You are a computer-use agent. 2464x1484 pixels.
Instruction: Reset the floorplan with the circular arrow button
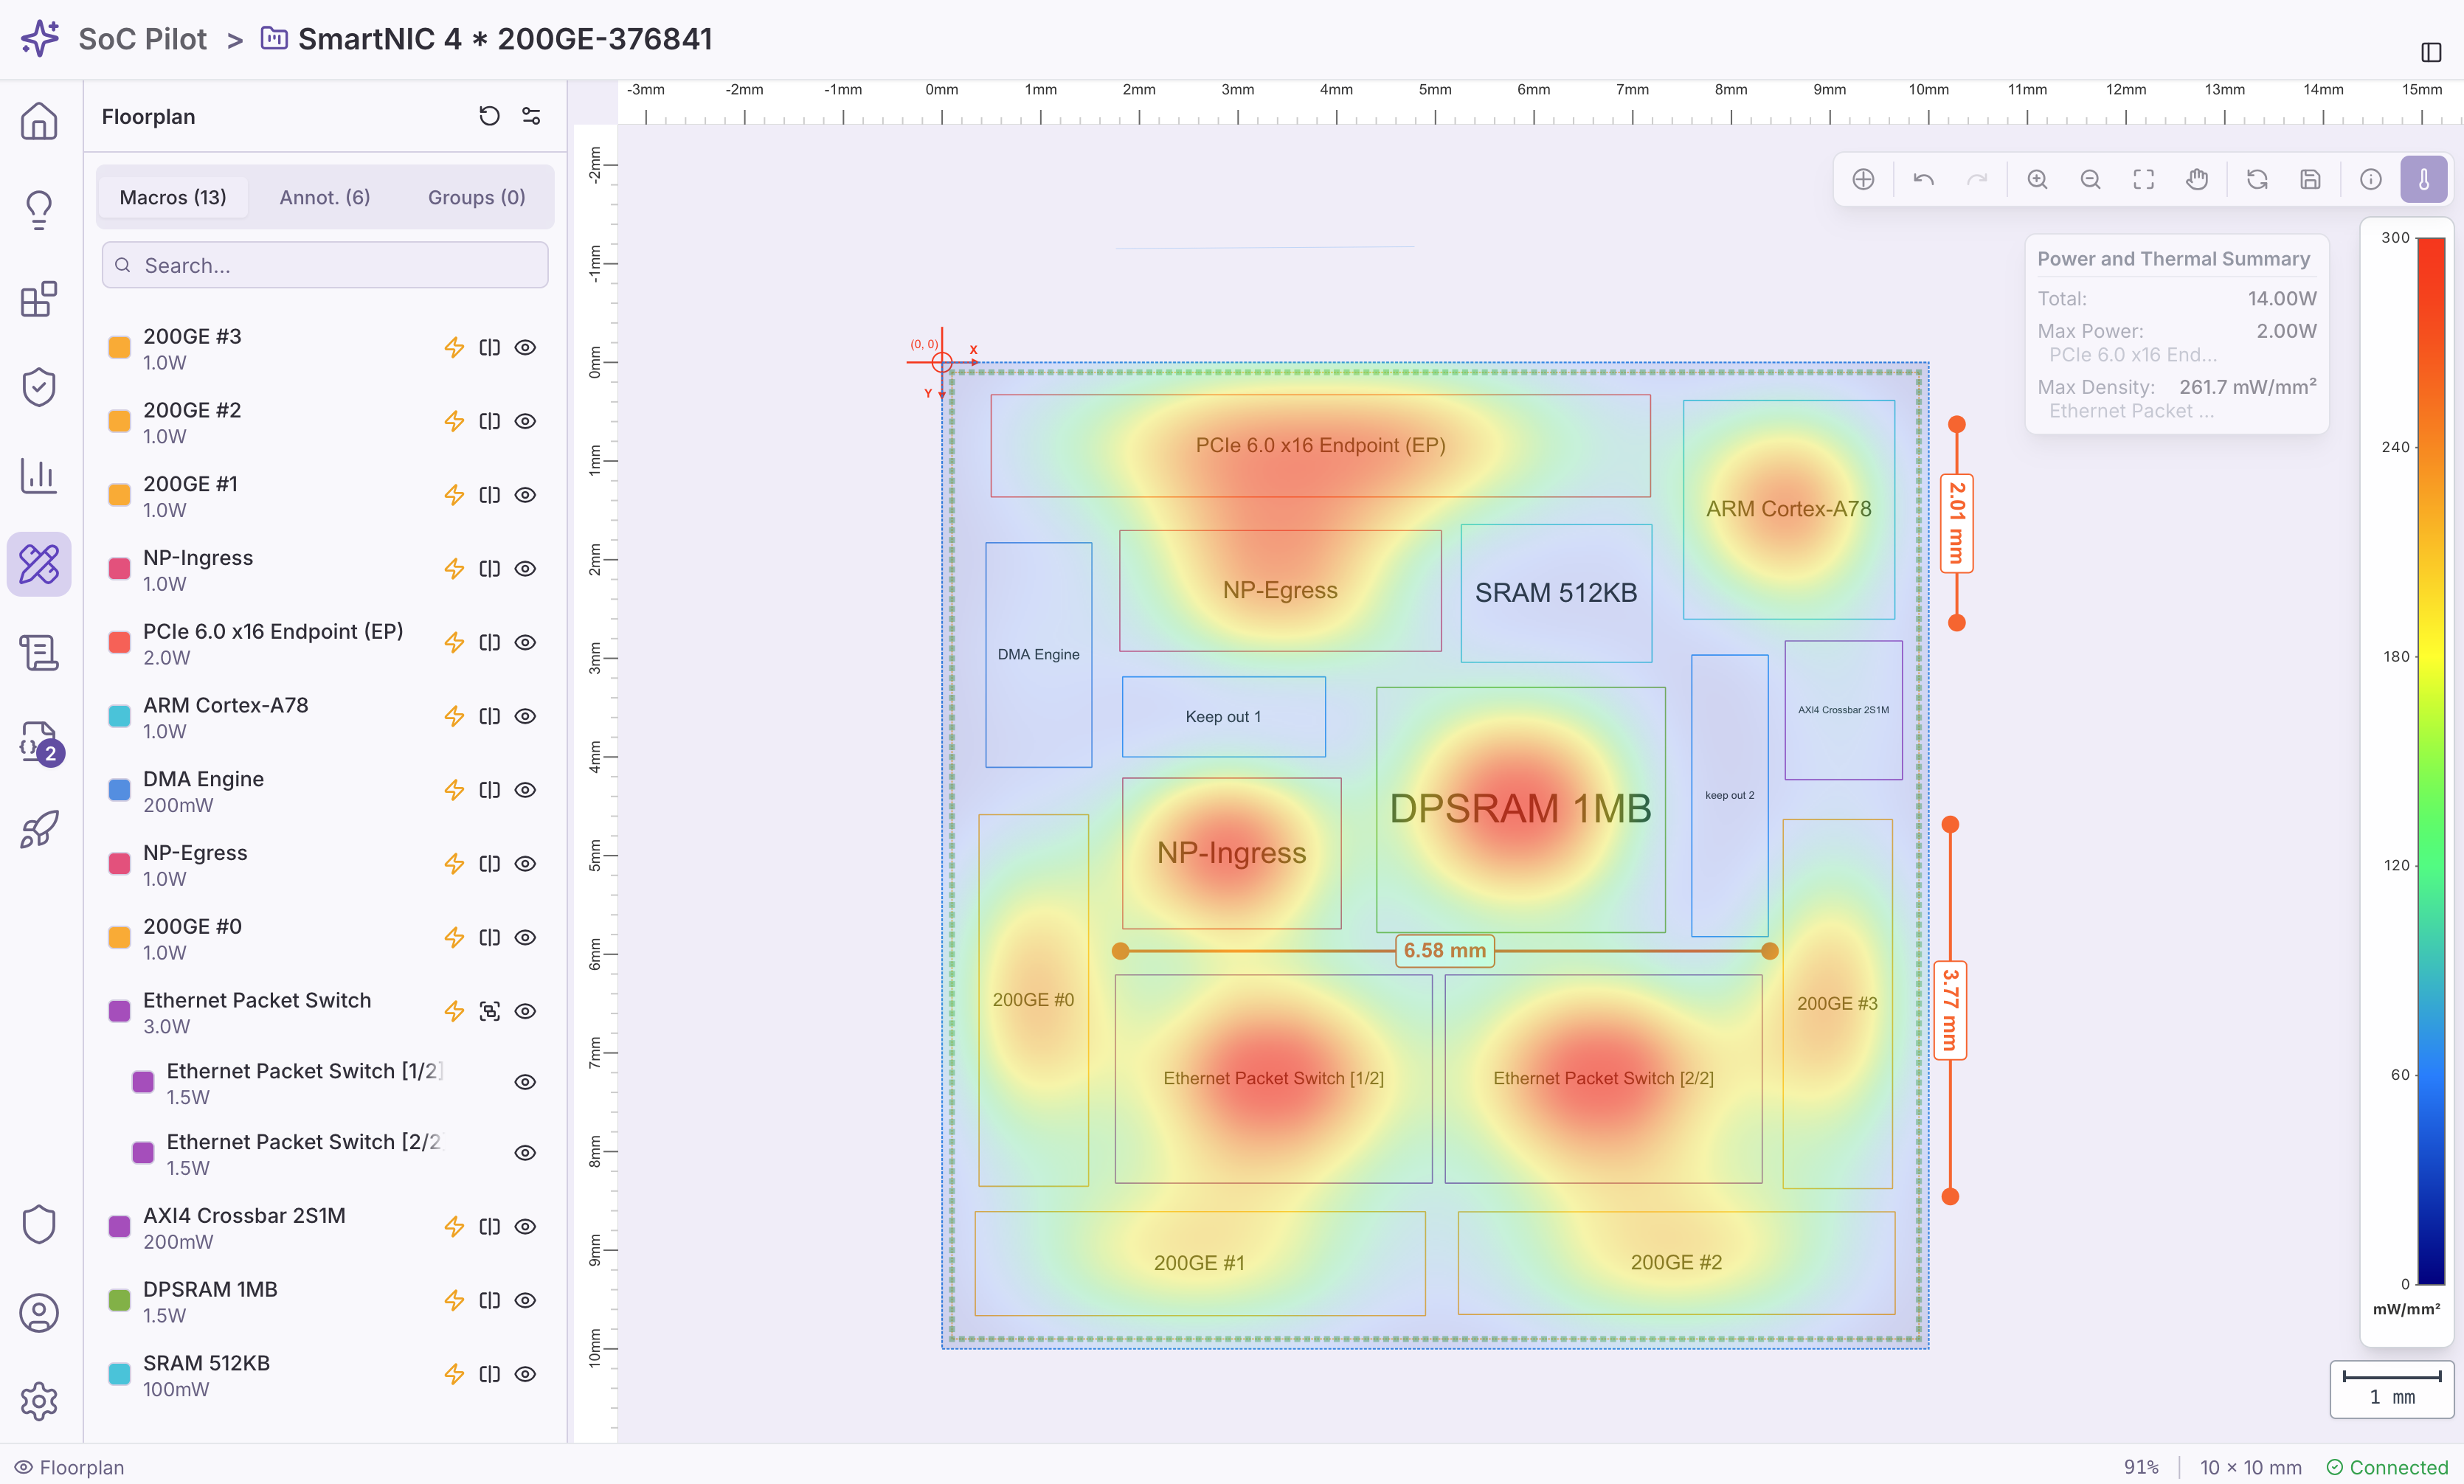point(489,116)
